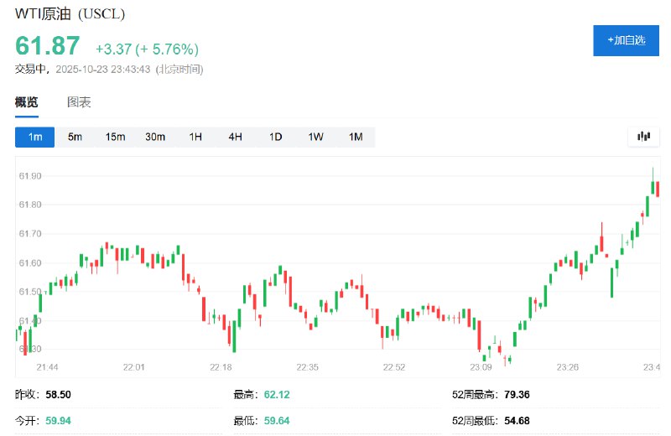Click the WTI原油 (USCL) title
The image size is (671, 436).
[x=70, y=13]
